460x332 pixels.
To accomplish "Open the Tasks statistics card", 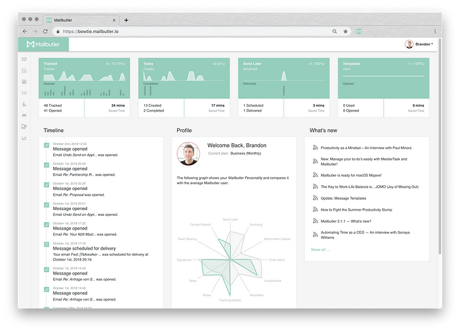I will (184, 87).
